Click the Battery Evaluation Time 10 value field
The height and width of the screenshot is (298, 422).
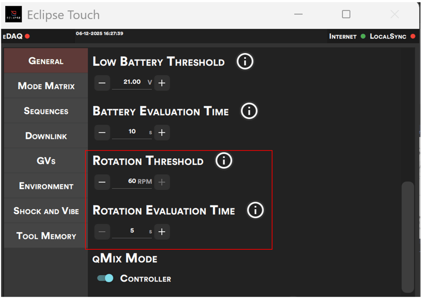click(x=132, y=132)
